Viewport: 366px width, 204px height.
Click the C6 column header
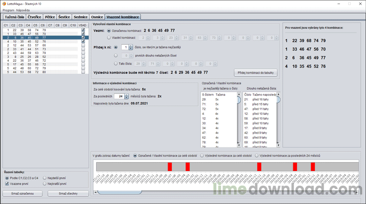pyautogui.click(x=42, y=25)
